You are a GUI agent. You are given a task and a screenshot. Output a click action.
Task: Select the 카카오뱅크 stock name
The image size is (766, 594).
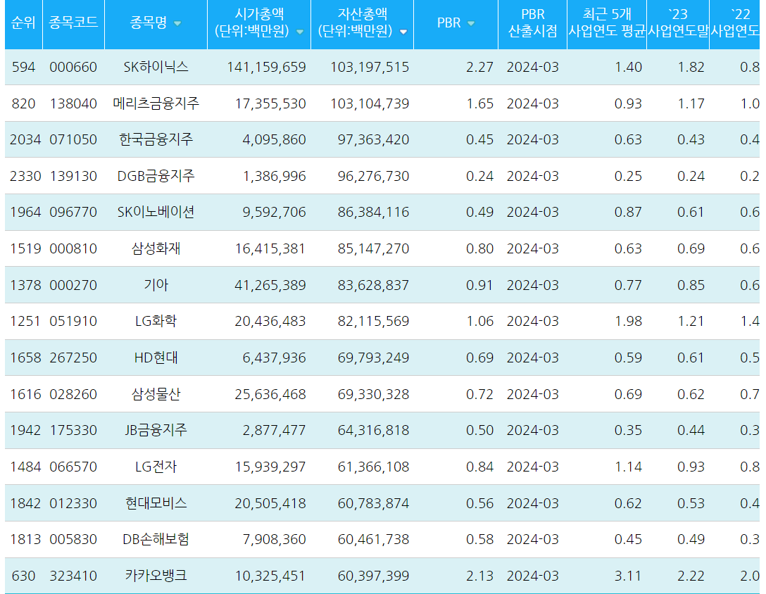coord(156,576)
